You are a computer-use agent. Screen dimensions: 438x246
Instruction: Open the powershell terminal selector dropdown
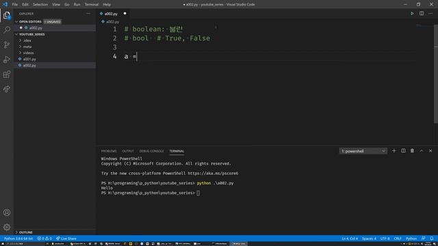click(363, 151)
